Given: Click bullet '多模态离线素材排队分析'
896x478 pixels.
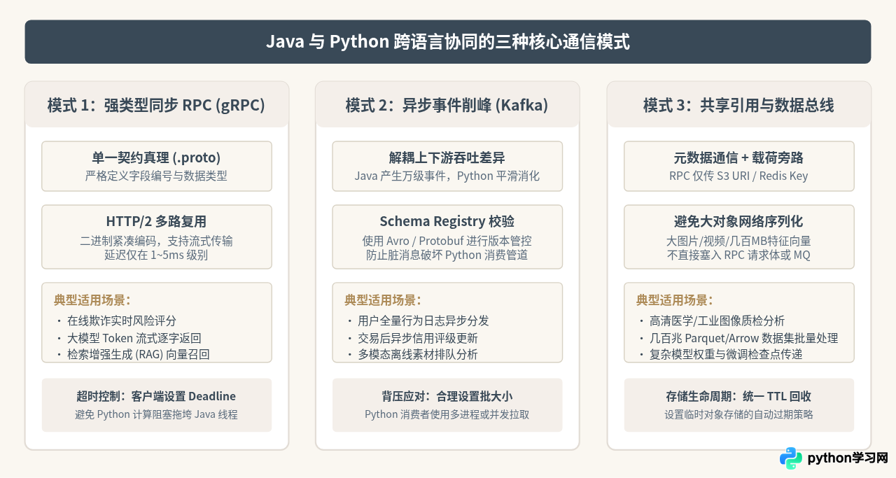Looking at the screenshot, I should 418,354.
